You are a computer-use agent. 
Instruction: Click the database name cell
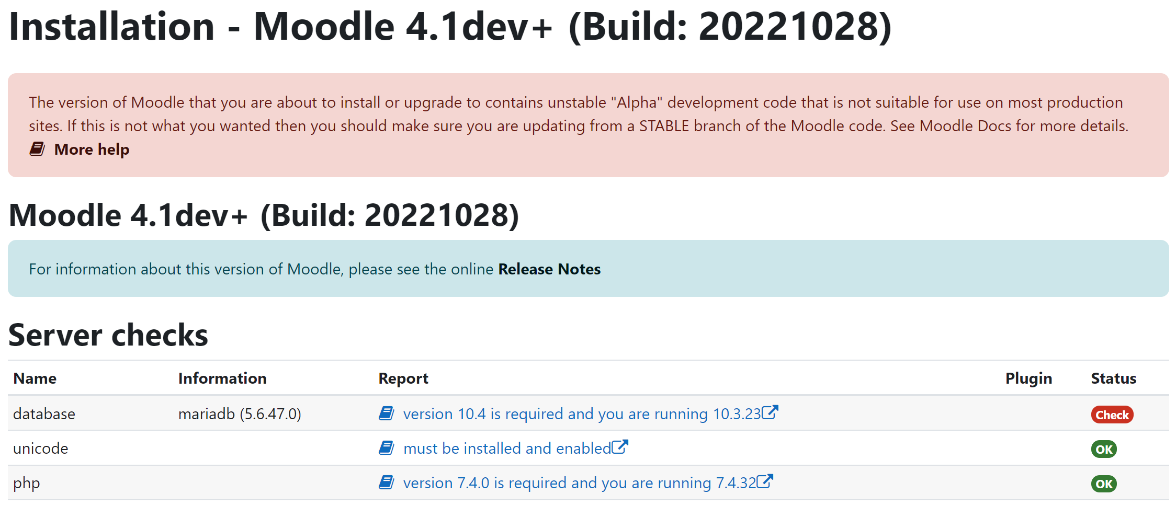(x=44, y=414)
